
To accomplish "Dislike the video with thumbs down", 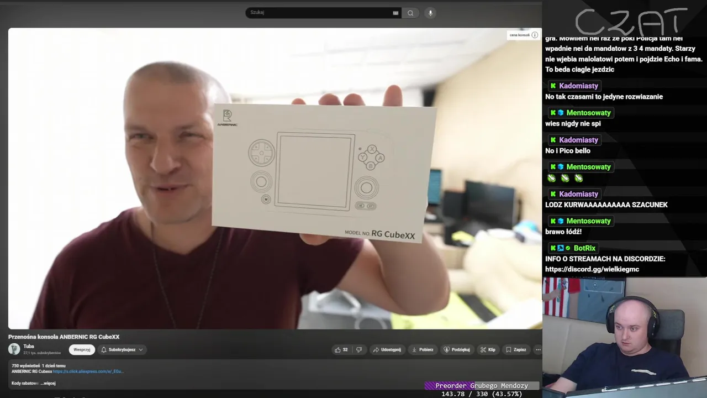I will 359,349.
